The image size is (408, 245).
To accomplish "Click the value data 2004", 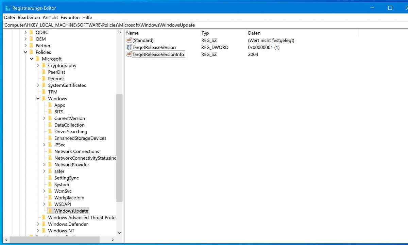I will [x=253, y=54].
